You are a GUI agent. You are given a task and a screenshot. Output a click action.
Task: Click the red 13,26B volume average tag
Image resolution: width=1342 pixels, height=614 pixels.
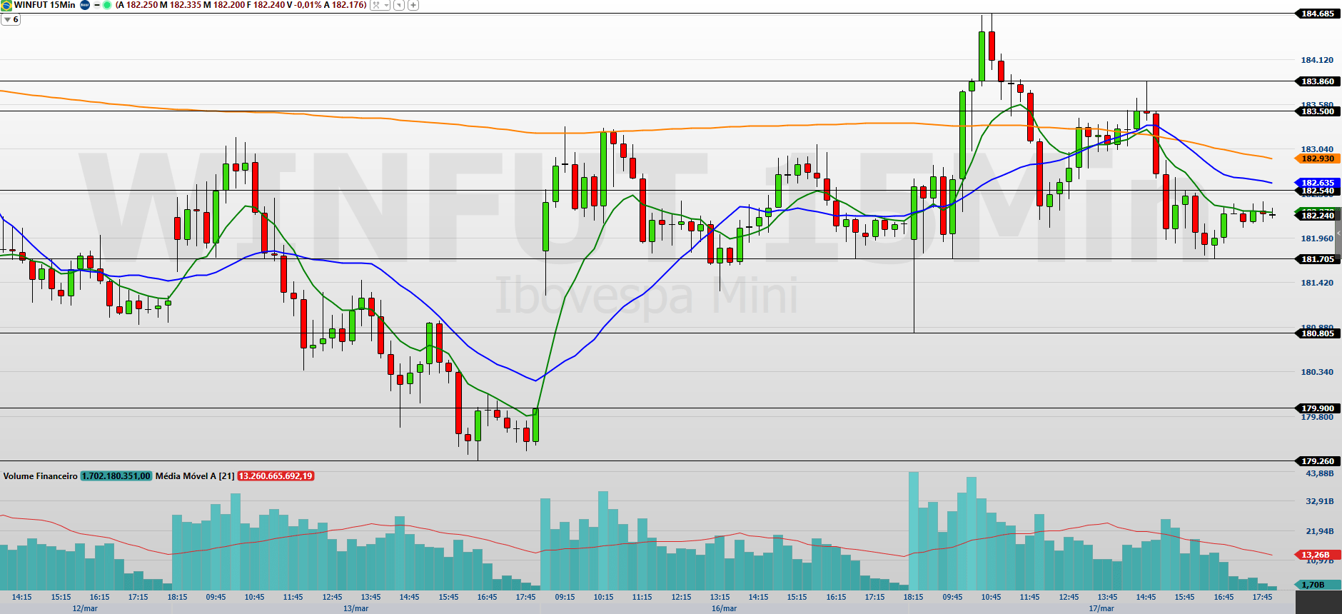pos(1316,555)
